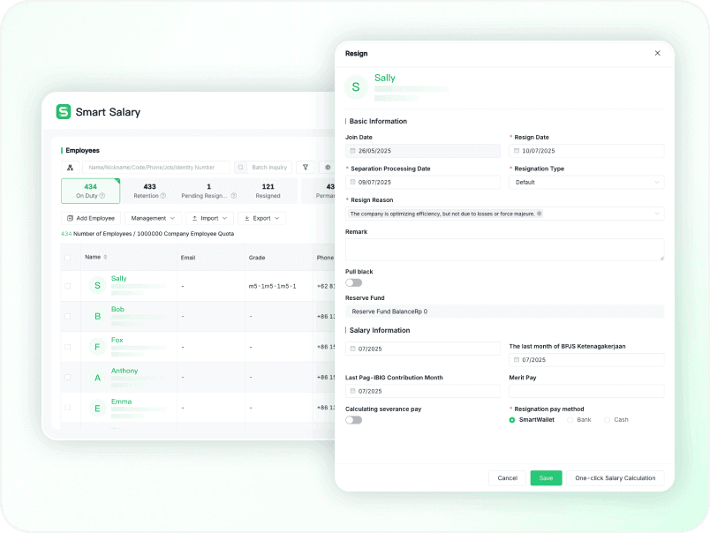Click the Join Date calendar icon
Screen dimensions: 710x533
[352, 151]
